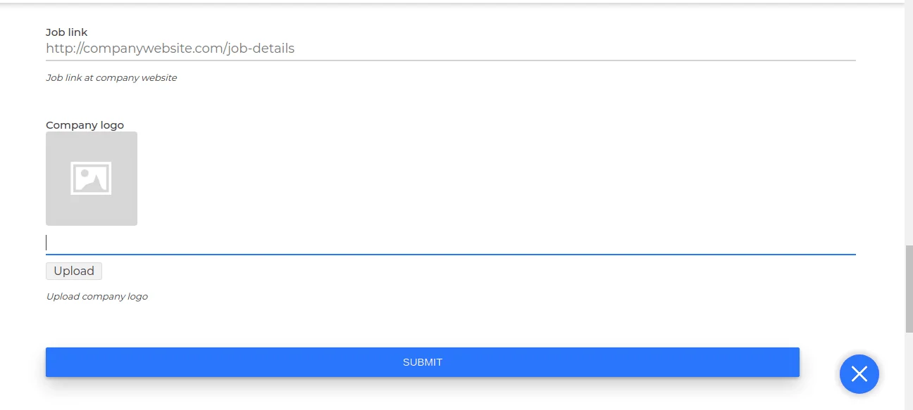Click the "Company logo" field label
This screenshot has height=410, width=913.
85,125
